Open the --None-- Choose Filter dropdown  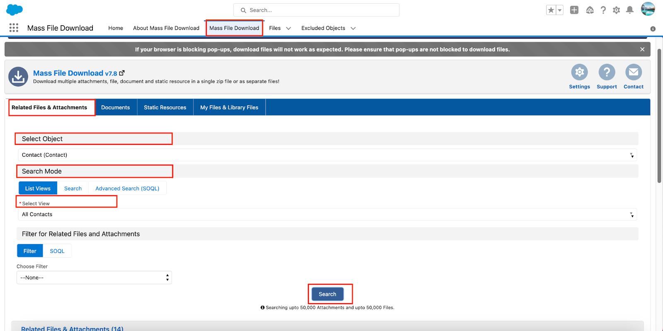coord(94,278)
